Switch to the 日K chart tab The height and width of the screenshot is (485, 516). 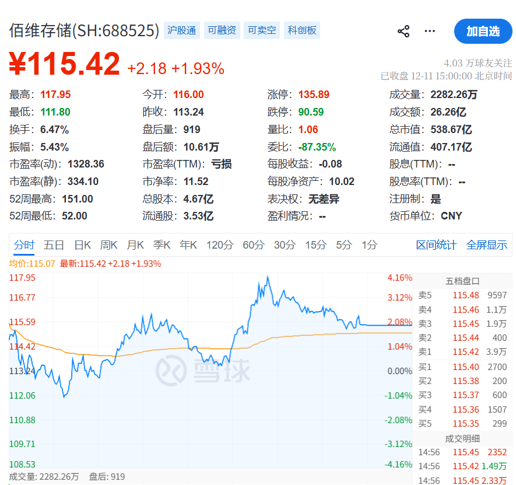82,245
